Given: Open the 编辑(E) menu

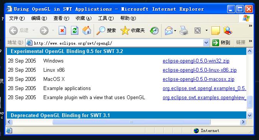Looking at the screenshot, I should tap(39, 18).
